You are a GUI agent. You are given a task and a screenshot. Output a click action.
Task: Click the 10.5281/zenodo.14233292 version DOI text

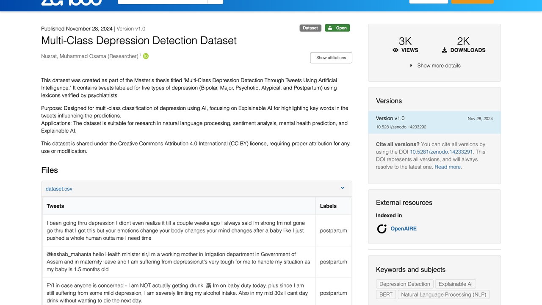[401, 127]
